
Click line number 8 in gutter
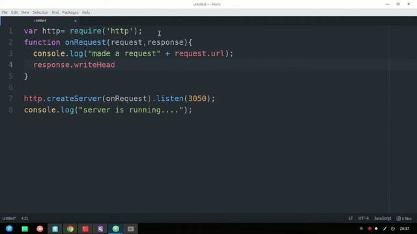[x=10, y=110]
